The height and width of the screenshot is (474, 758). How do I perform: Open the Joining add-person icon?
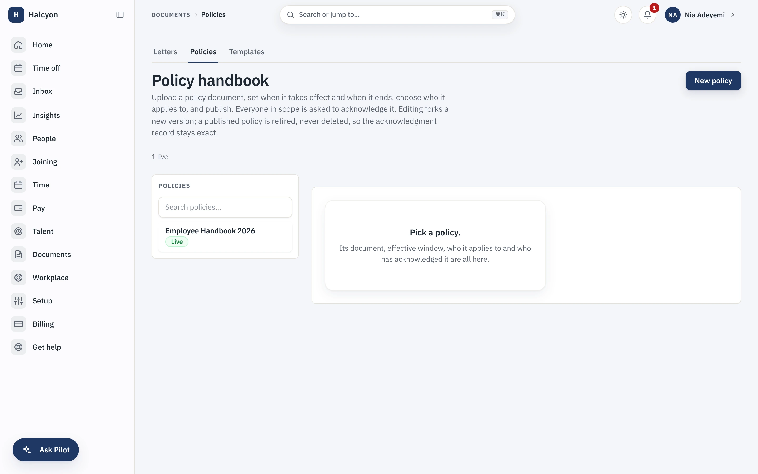[x=18, y=162]
